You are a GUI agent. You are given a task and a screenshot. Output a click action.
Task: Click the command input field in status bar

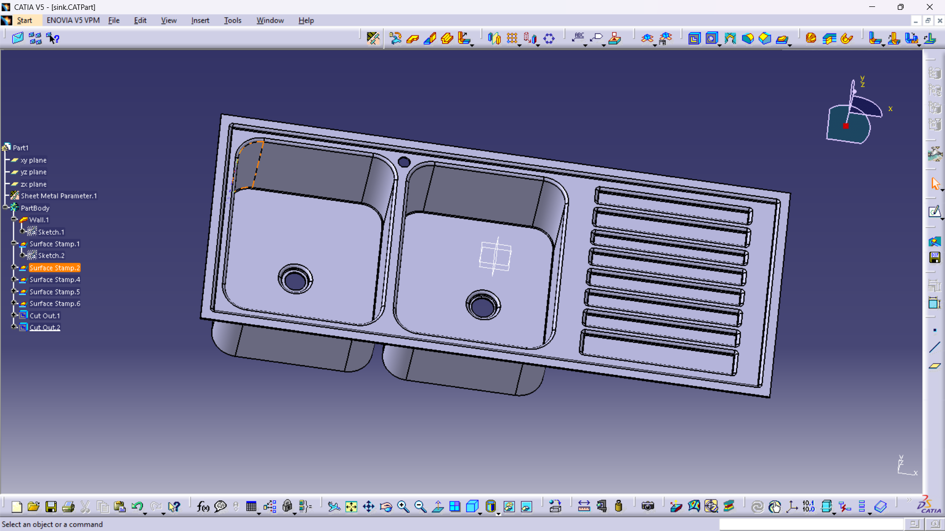(811, 524)
